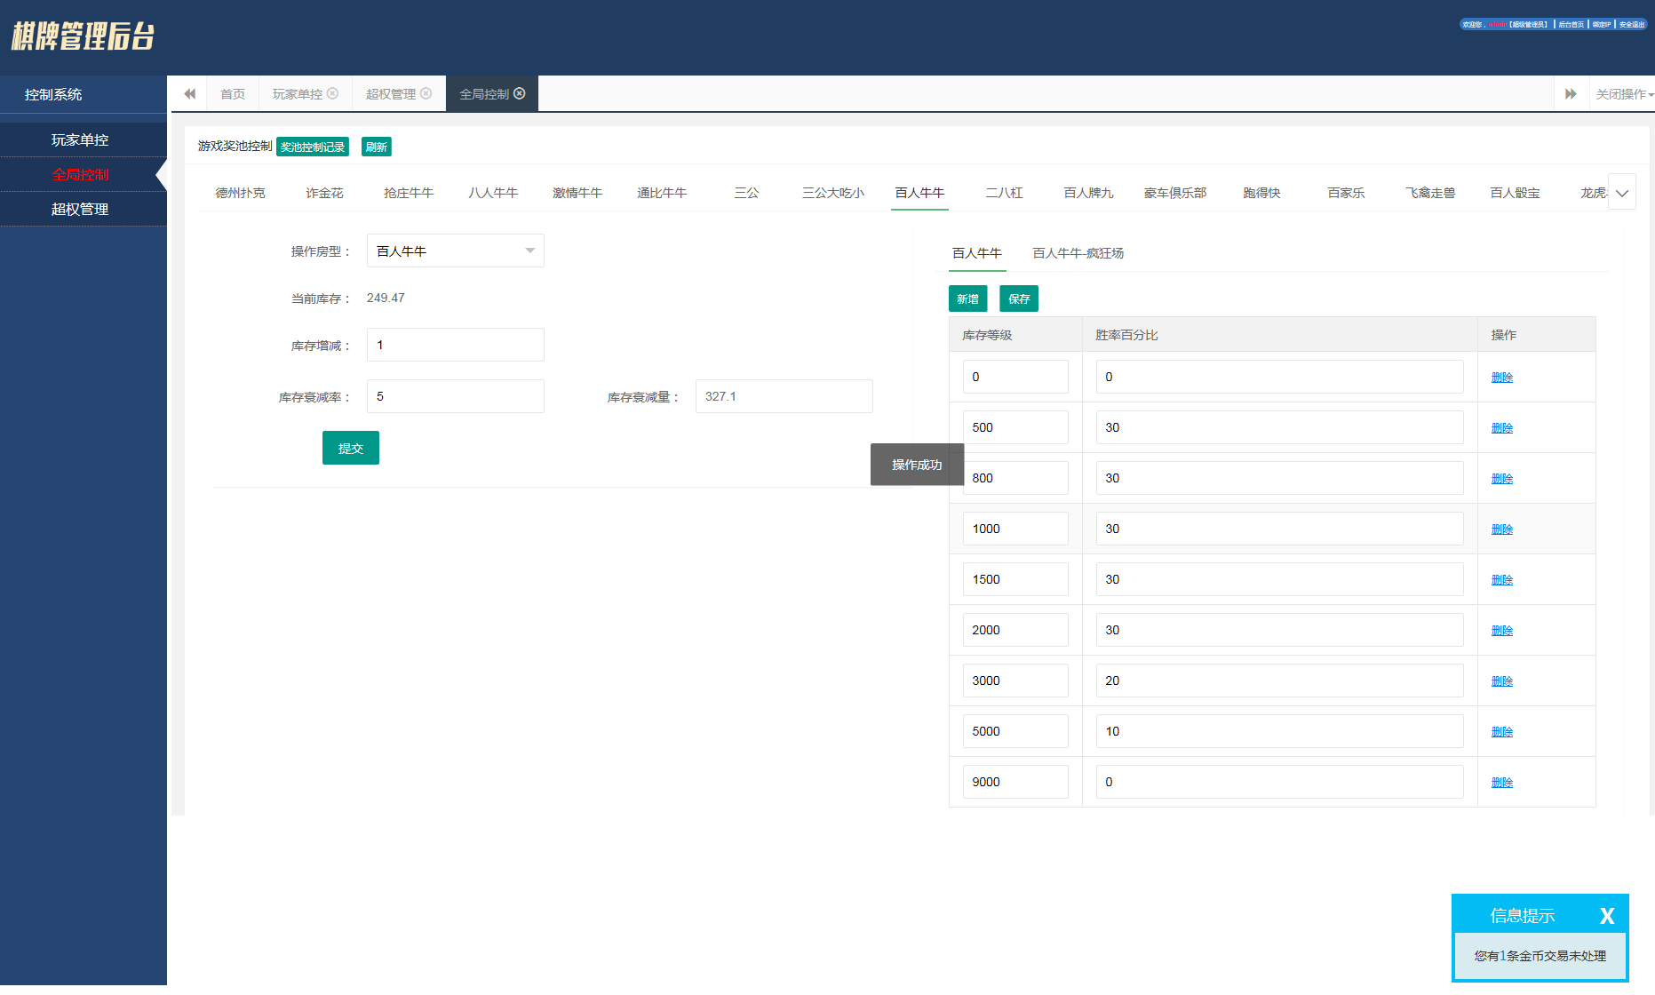
Task: Click the 提交 submit button
Action: click(350, 449)
